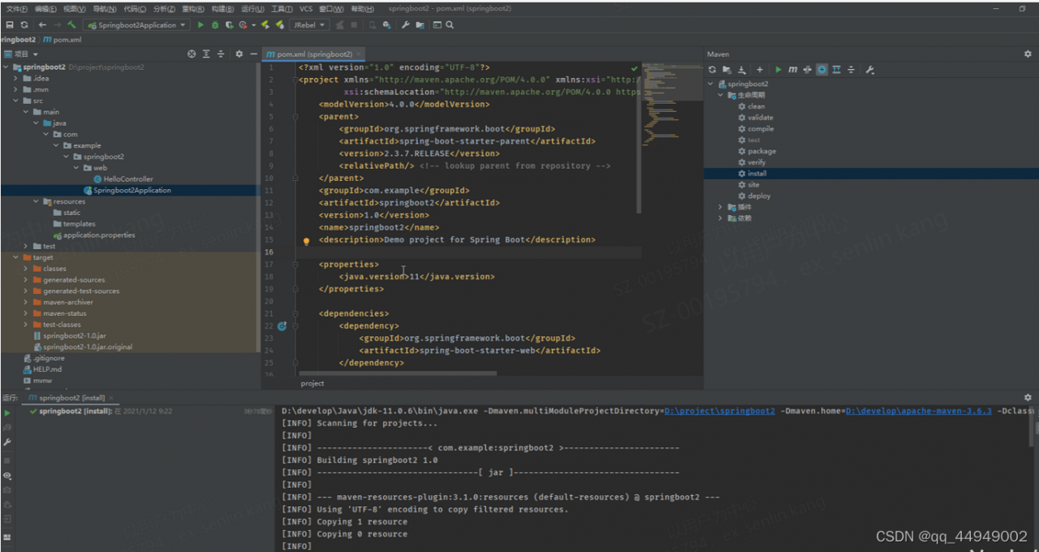Click the magnifier Search Everywhere icon
1039x552 pixels.
pos(450,25)
